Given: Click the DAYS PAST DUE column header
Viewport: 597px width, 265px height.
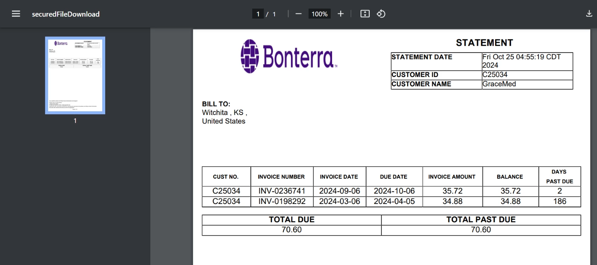Looking at the screenshot, I should pyautogui.click(x=559, y=176).
